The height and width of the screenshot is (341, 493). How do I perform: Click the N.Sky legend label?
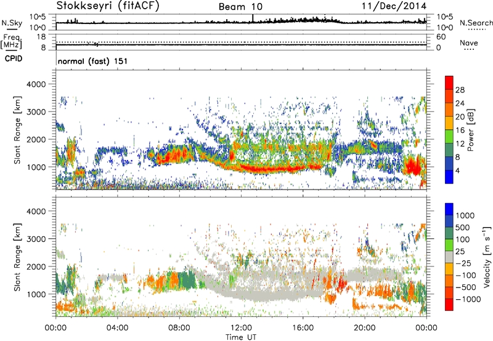coord(12,23)
